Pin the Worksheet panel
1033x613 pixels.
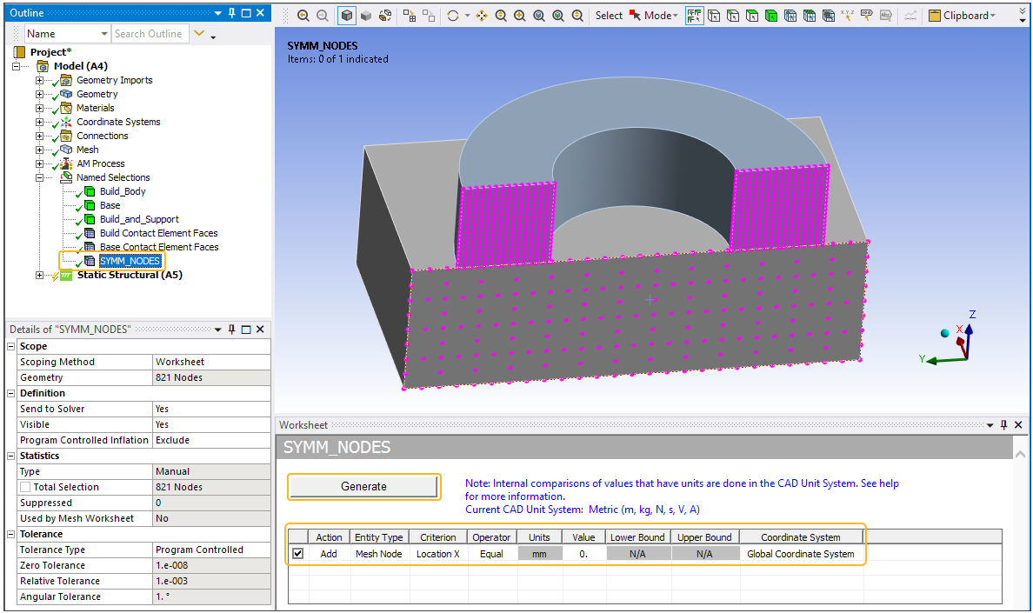coord(1004,424)
